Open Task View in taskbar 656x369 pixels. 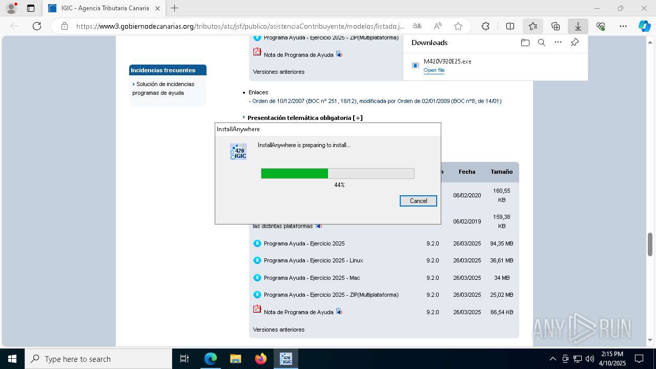click(x=184, y=359)
